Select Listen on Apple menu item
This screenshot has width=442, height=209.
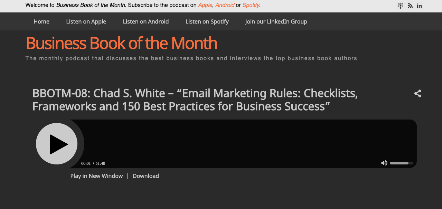[x=86, y=21]
